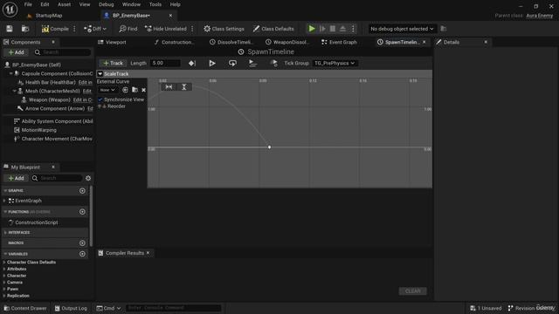
Task: Toggle timeline AutoPlay icon
Action: (212, 64)
